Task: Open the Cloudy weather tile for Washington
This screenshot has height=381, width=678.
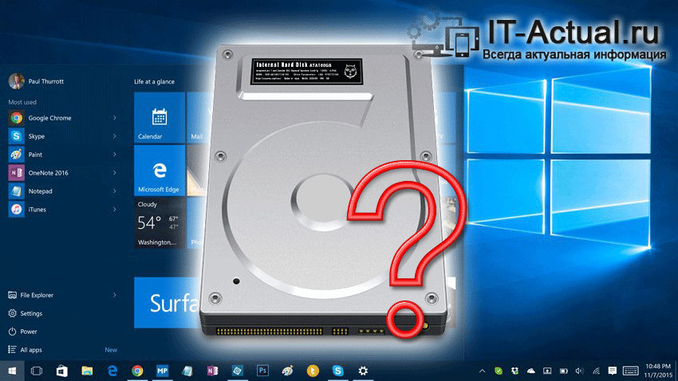Action: point(157,223)
